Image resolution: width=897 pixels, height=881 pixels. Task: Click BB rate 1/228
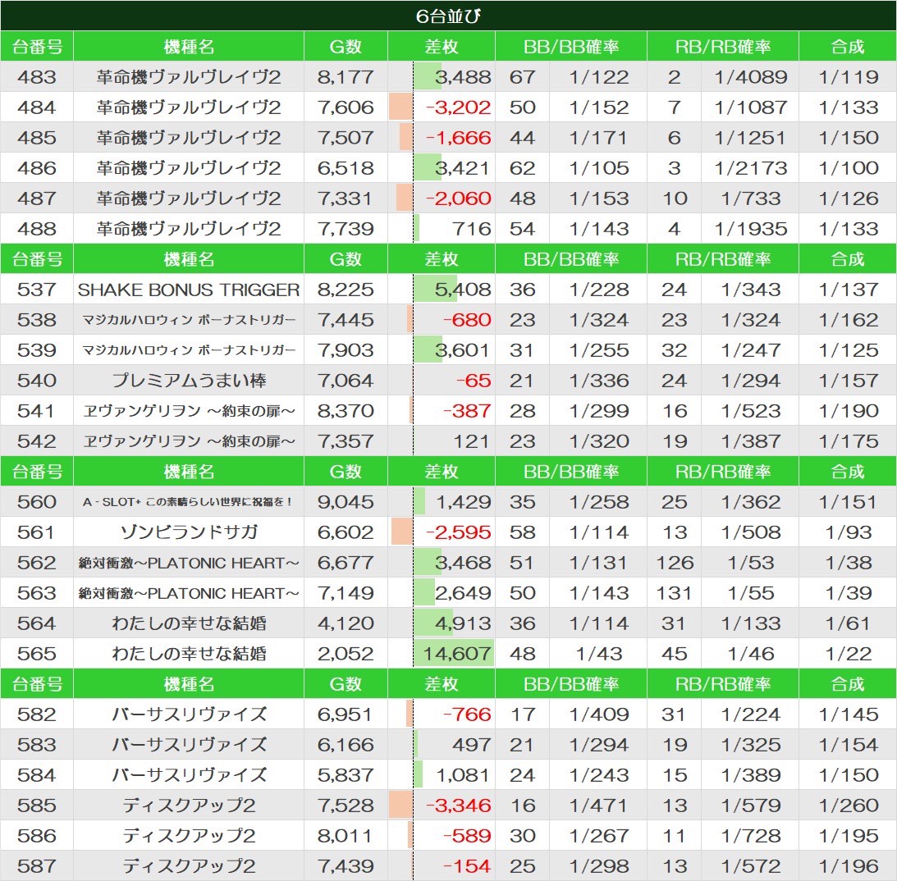598,290
